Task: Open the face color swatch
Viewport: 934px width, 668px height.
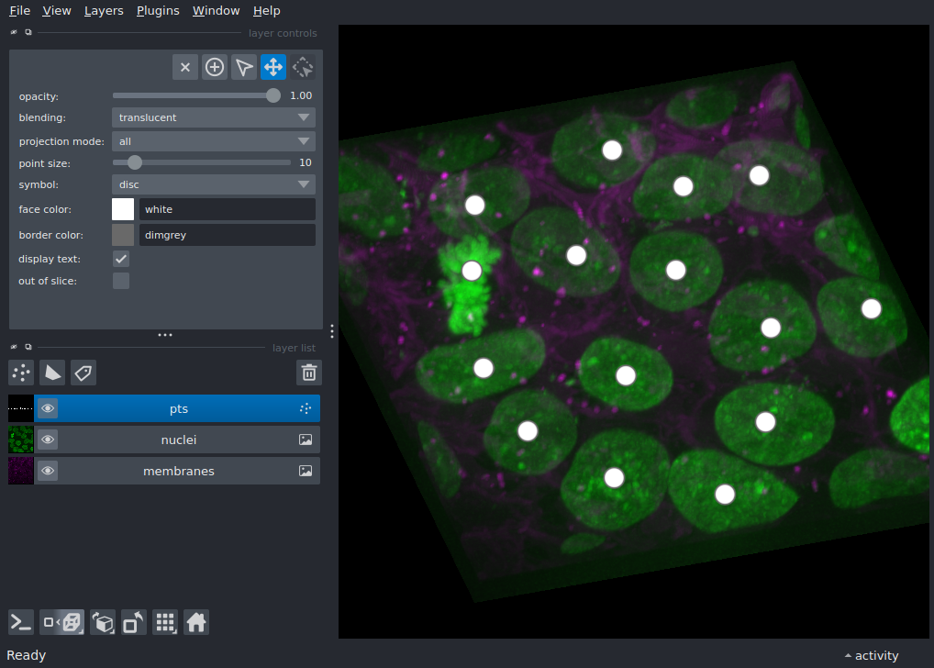Action: click(x=122, y=209)
